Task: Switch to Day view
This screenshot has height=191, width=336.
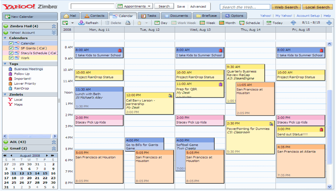Action: pyautogui.click(x=161, y=23)
